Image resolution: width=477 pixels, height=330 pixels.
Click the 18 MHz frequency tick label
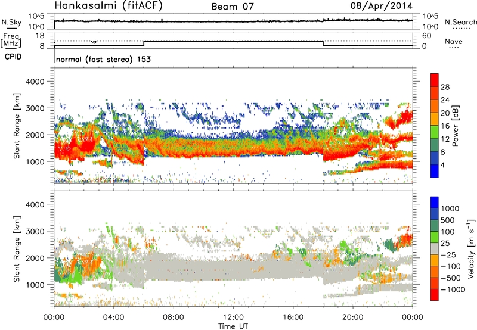pyautogui.click(x=39, y=36)
